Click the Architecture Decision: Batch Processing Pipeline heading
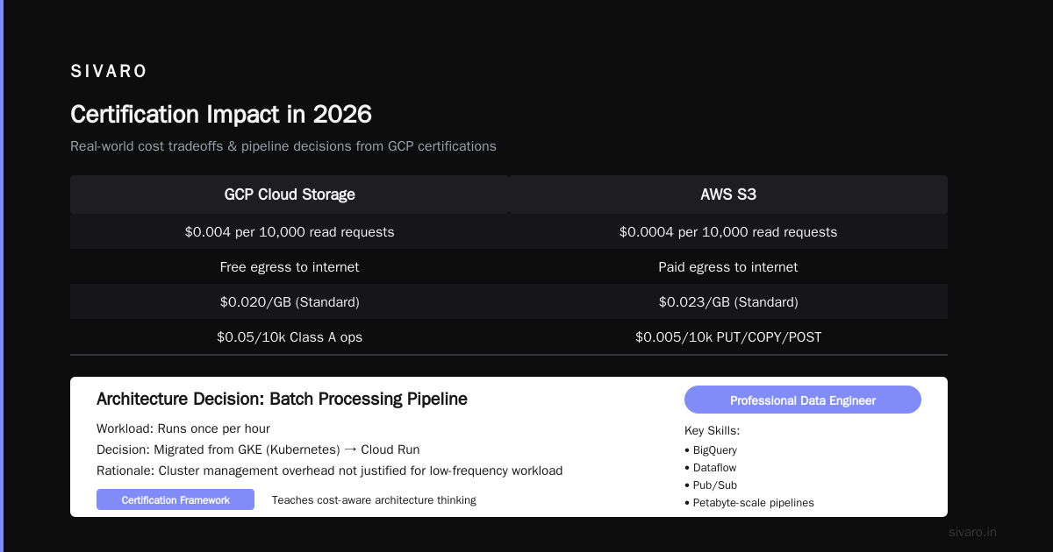Screen dimensions: 1053x552 pyautogui.click(x=282, y=400)
